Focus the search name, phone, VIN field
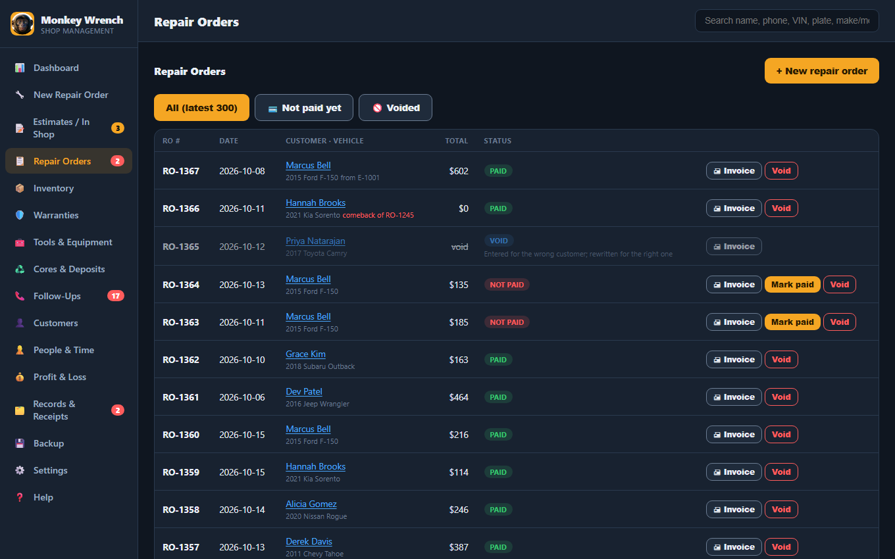The height and width of the screenshot is (559, 895). click(787, 20)
